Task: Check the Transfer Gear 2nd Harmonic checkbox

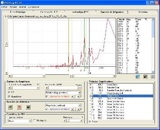Action: tap(90, 90)
